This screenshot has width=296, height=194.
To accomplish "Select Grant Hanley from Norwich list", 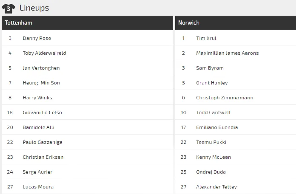I will tap(212, 83).
